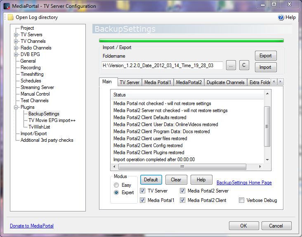
Task: Toggle the Media Portal2 Client checkbox
Action: click(x=182, y=200)
